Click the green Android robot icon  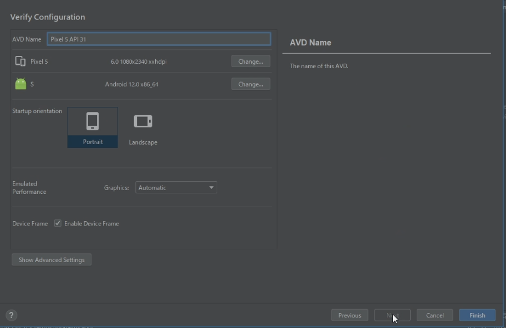pyautogui.click(x=21, y=84)
